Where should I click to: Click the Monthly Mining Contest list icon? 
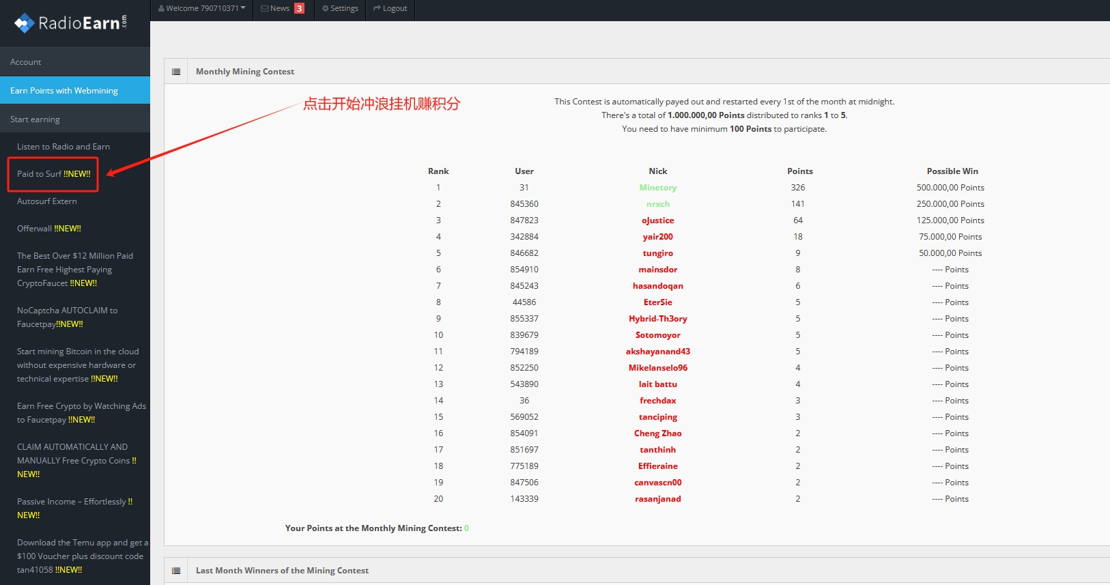point(176,72)
